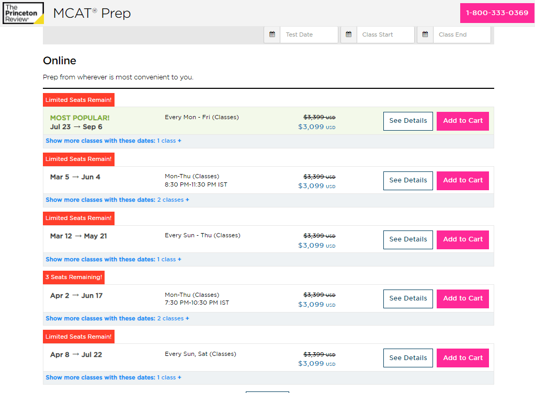Add Apr 8 – Jul 22 class to cart
Viewport: 535px width, 393px height.
(x=463, y=358)
